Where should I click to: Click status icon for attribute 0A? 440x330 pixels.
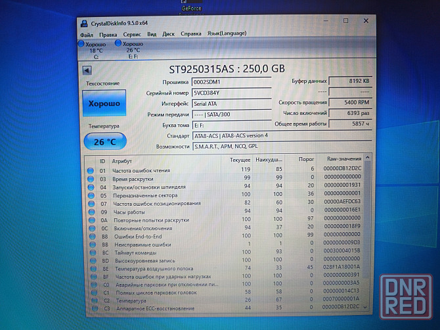tap(92, 220)
